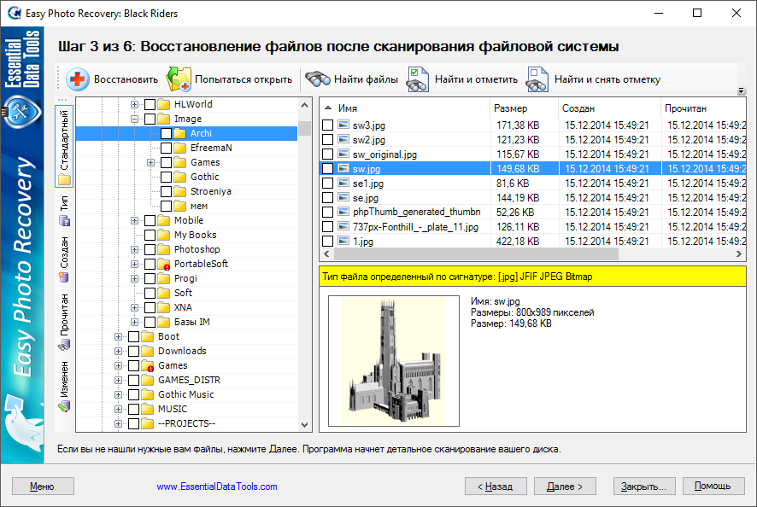757x507 pixels.
Task: Click the Photoshop folder icon
Action: 164,249
